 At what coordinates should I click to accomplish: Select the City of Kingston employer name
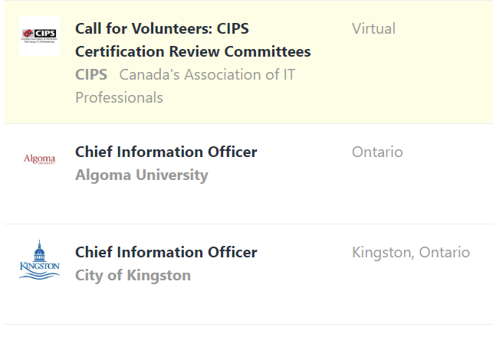pyautogui.click(x=133, y=276)
